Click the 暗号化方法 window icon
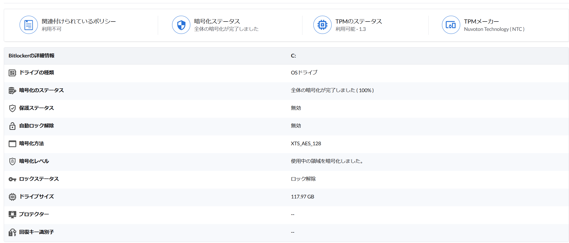 pos(12,144)
